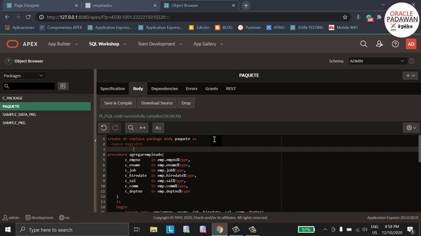The height and width of the screenshot is (236, 421).
Task: Open the Postman bookmark
Action: click(249, 28)
